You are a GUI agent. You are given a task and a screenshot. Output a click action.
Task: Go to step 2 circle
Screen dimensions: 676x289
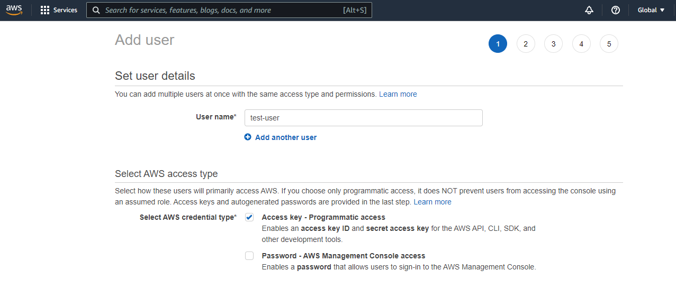(x=526, y=44)
